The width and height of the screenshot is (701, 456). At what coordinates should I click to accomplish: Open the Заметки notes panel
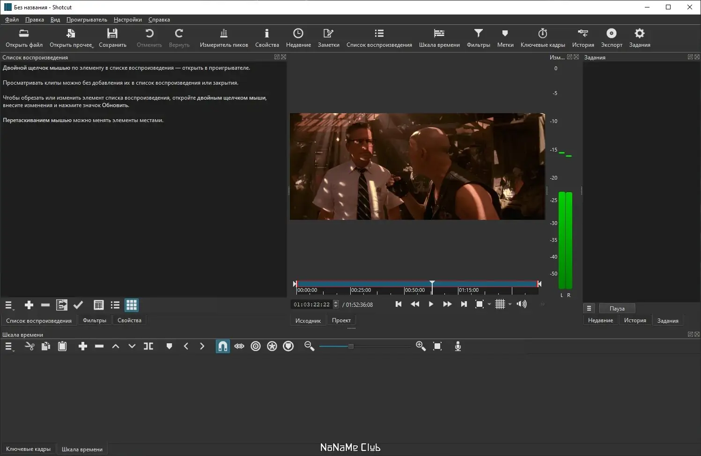click(328, 38)
